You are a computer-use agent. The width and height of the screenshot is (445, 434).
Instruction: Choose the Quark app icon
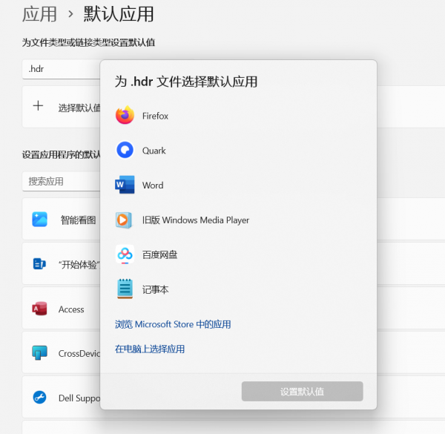[125, 150]
